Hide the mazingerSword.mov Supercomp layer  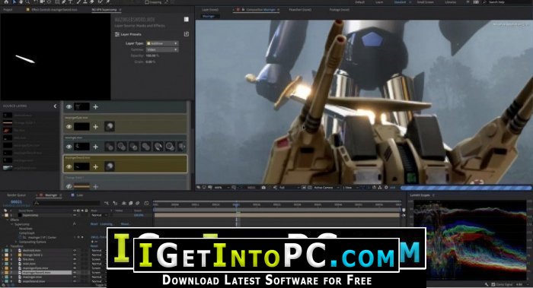click(69, 166)
